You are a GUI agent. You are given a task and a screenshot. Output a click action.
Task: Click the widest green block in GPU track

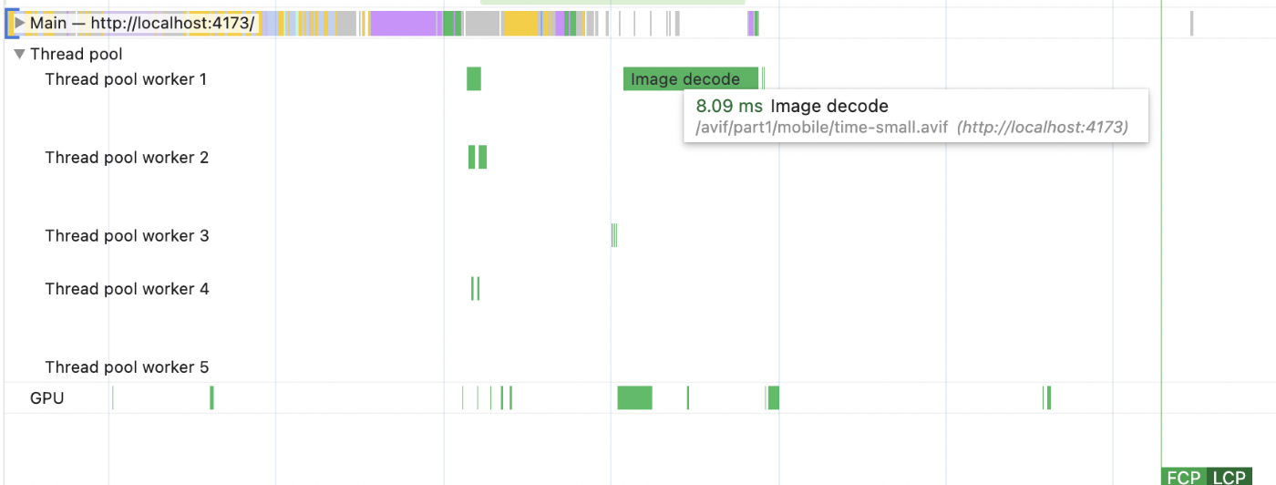[x=634, y=397]
